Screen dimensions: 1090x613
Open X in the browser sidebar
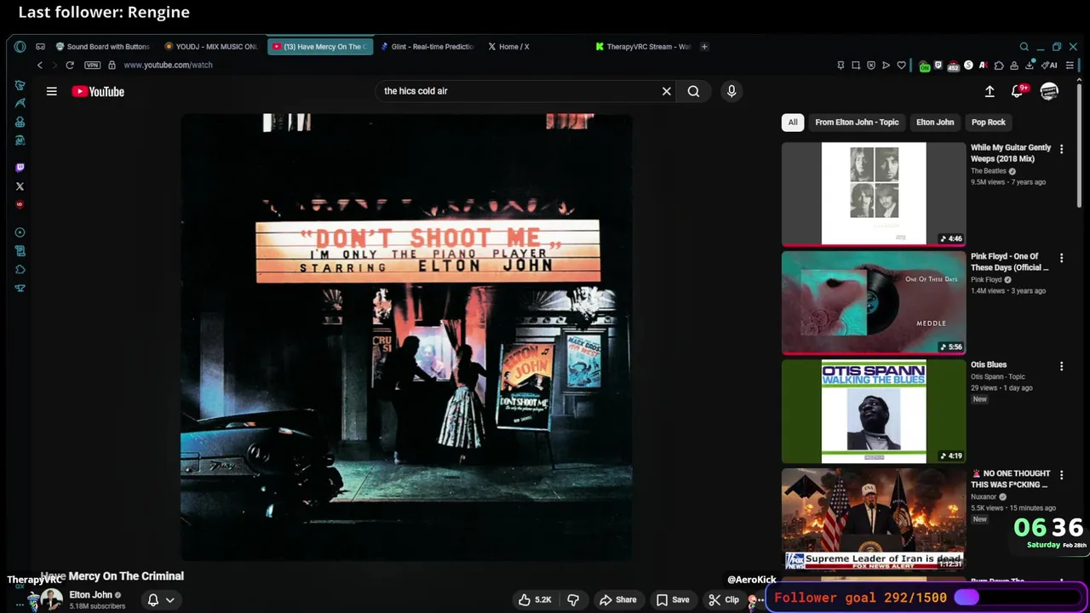tap(20, 186)
